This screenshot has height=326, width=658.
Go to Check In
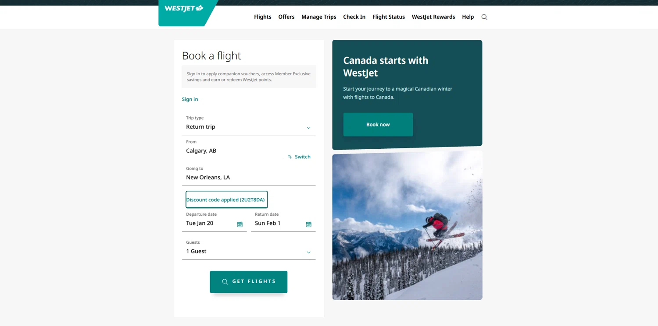(x=354, y=17)
